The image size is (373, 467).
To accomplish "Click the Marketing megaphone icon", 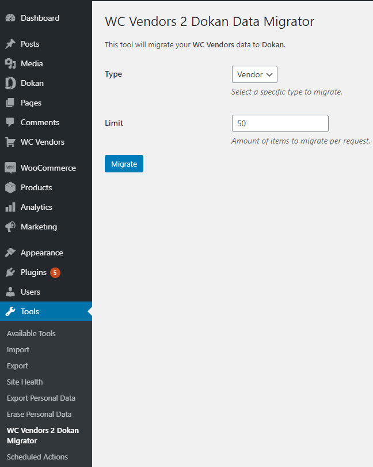I will click(x=10, y=227).
